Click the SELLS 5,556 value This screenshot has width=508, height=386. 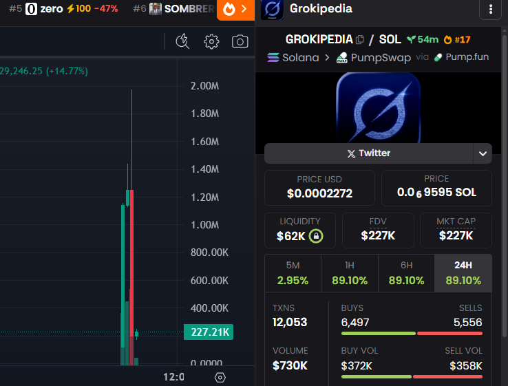(467, 322)
